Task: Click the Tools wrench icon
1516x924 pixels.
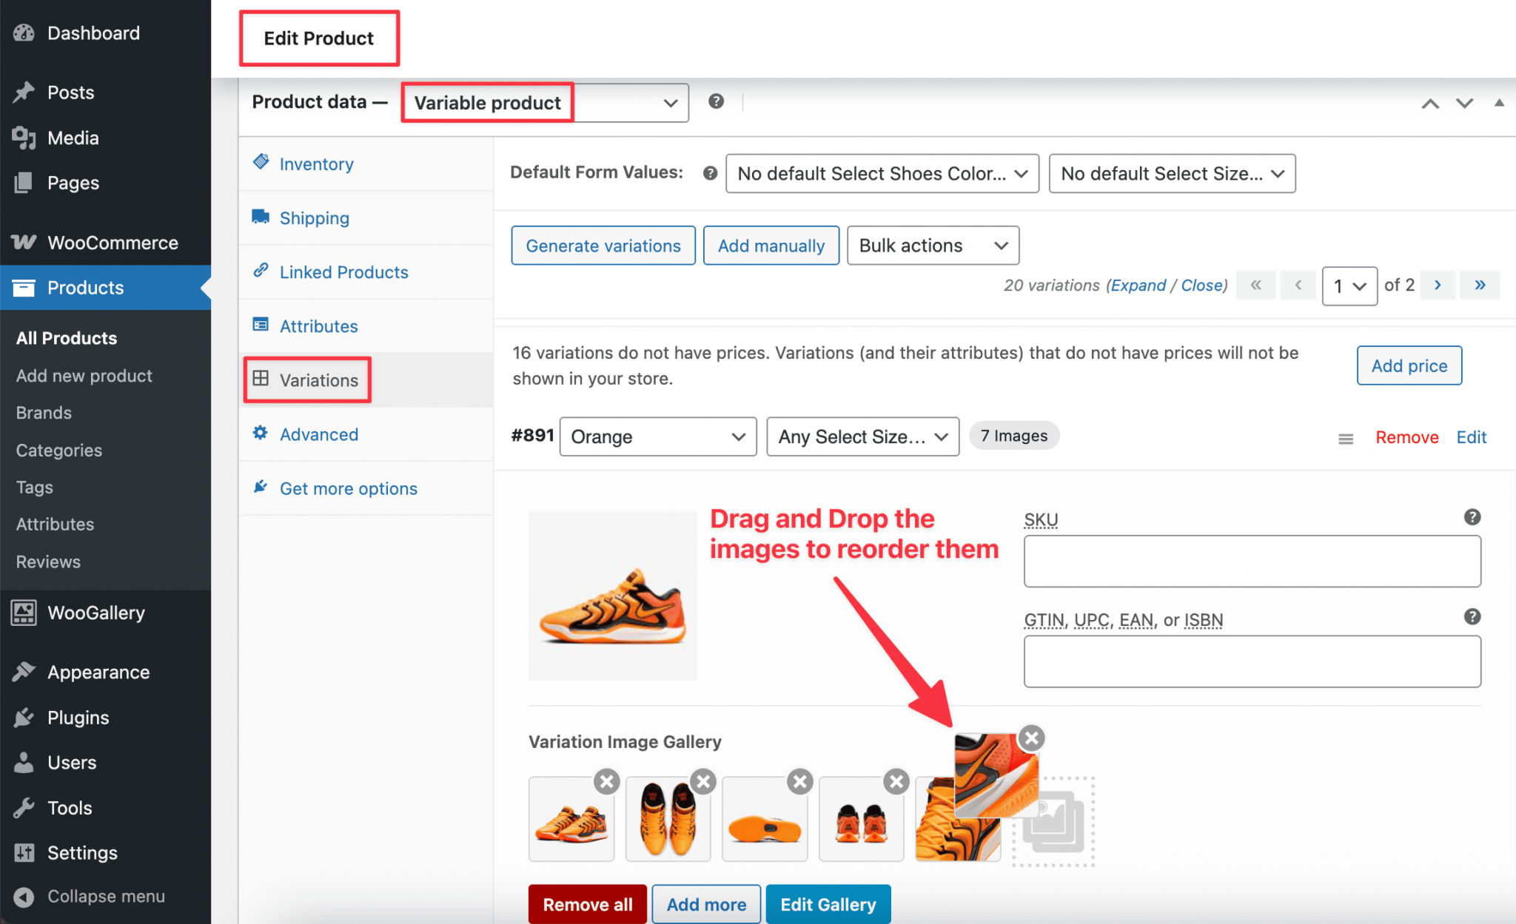Action: 24,807
